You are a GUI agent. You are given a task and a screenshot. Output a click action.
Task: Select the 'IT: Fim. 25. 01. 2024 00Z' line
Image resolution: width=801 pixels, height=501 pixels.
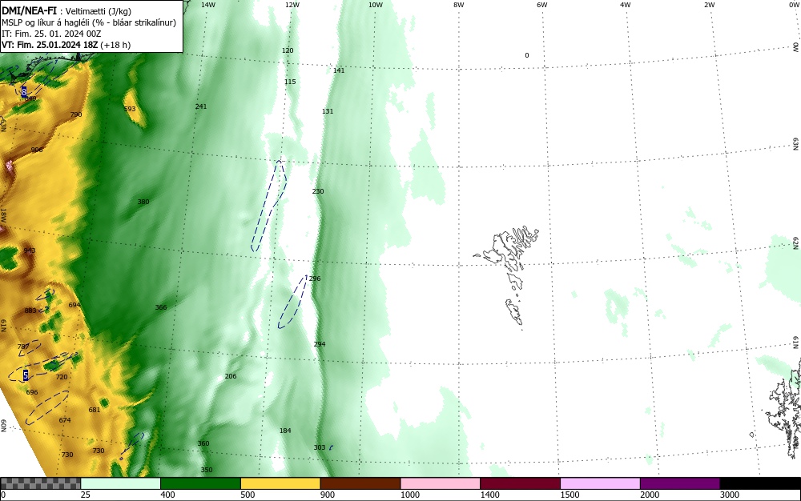pyautogui.click(x=51, y=34)
